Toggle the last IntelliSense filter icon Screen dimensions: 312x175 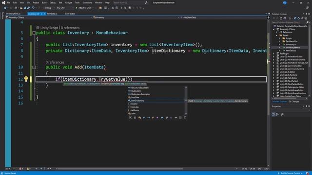click(185, 118)
